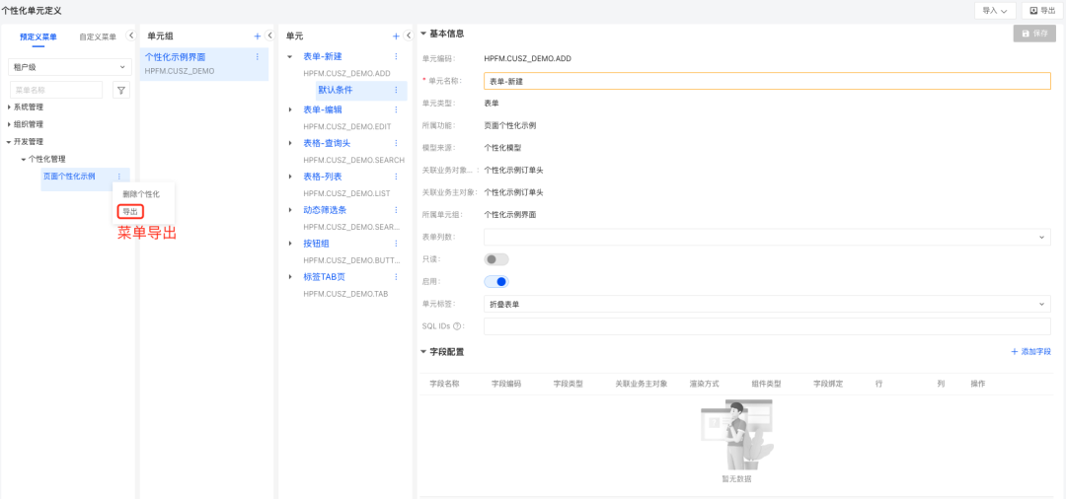The width and height of the screenshot is (1066, 499).
Task: Click the 单元名称 input field
Action: click(x=766, y=82)
